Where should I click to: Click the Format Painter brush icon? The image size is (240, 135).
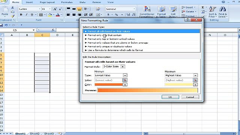pyautogui.click(x=12, y=16)
